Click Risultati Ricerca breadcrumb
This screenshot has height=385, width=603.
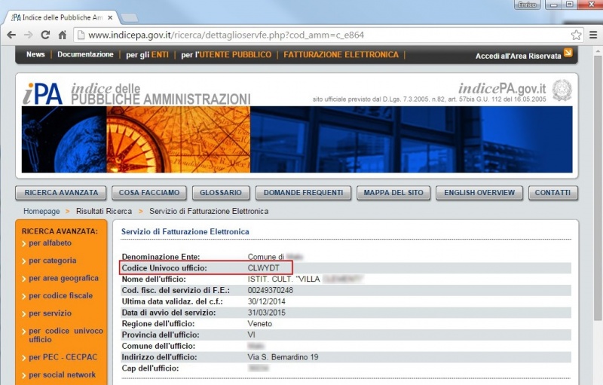104,211
